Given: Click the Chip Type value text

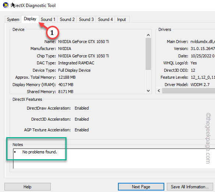Looking at the screenshot, I should coord(83,56).
